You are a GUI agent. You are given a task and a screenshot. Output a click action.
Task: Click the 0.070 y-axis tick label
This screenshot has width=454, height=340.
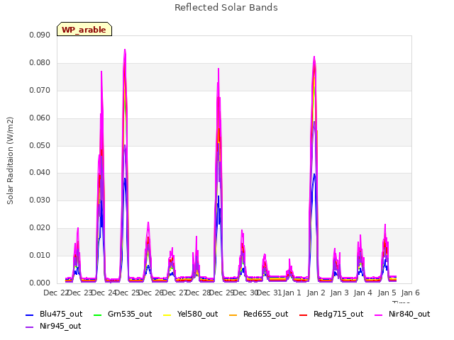tap(40, 90)
